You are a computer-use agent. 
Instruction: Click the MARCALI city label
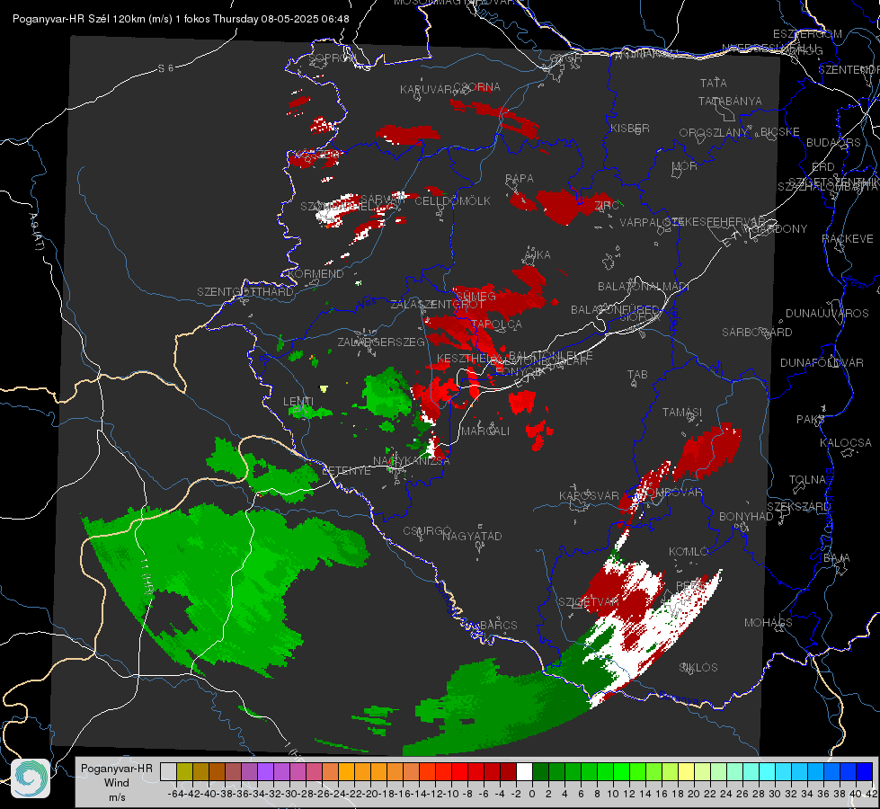coord(484,431)
